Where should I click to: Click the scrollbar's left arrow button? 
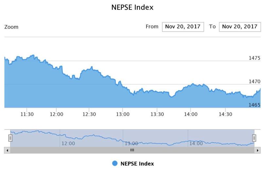pos(7,150)
